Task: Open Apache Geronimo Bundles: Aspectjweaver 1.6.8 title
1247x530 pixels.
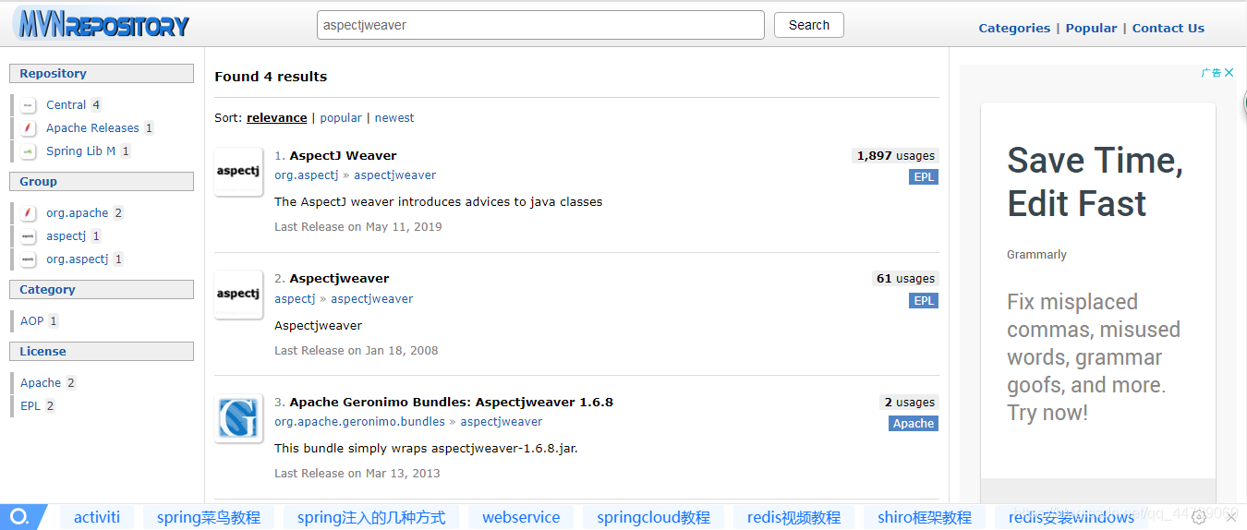Action: pyautogui.click(x=451, y=403)
